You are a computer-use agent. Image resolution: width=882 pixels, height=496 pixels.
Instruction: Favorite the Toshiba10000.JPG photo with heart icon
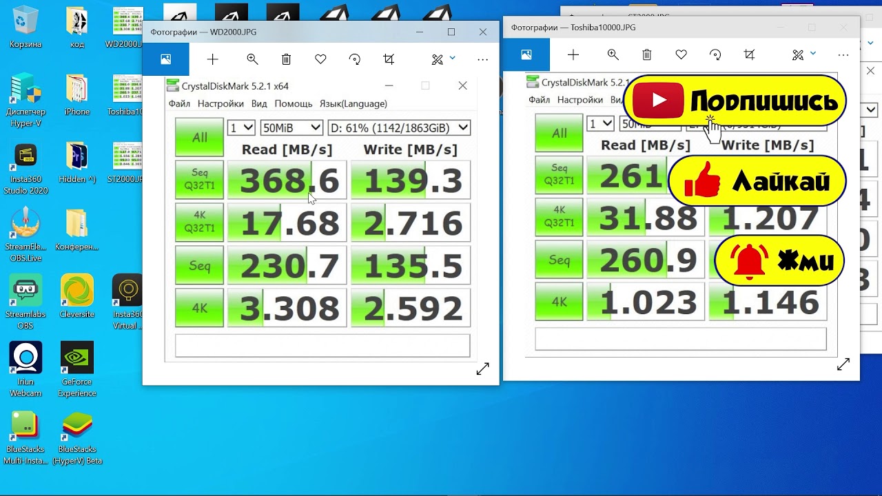coord(681,54)
